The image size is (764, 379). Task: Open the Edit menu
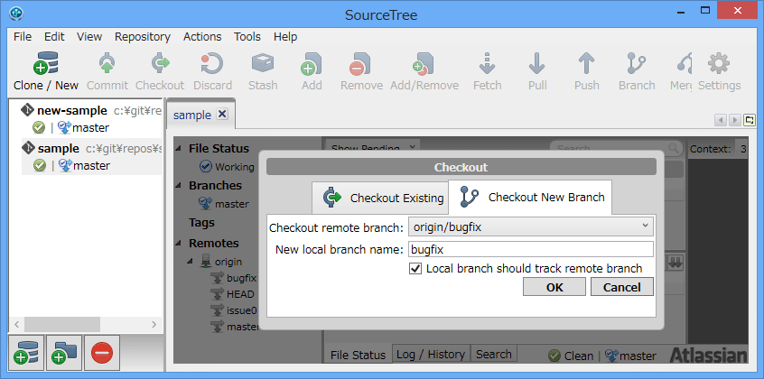point(54,36)
